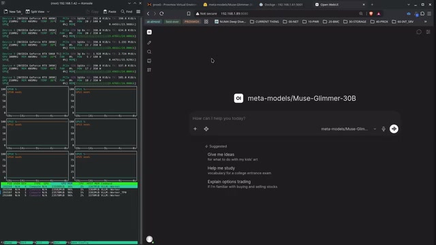
Task: Click the blue cloud icon in browser toolbar
Action: click(409, 14)
